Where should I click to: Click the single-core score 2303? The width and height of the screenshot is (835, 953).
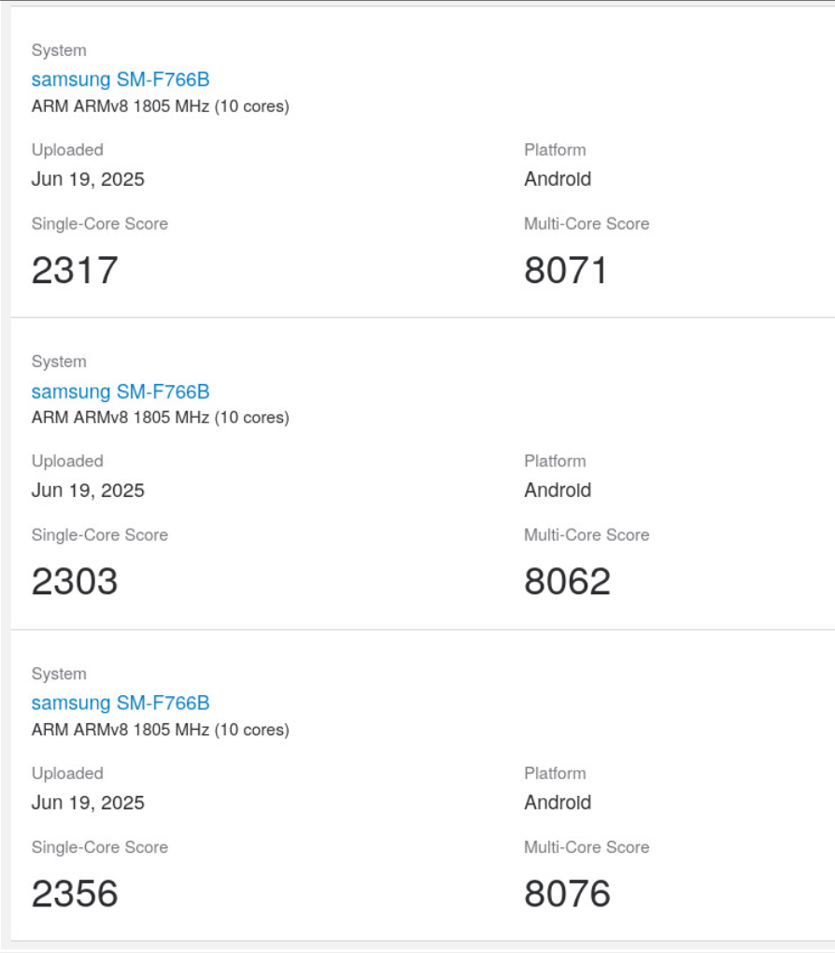click(75, 581)
